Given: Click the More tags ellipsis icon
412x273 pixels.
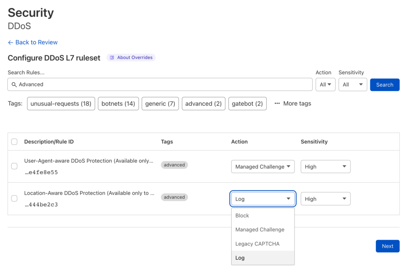Looking at the screenshot, I should point(277,103).
